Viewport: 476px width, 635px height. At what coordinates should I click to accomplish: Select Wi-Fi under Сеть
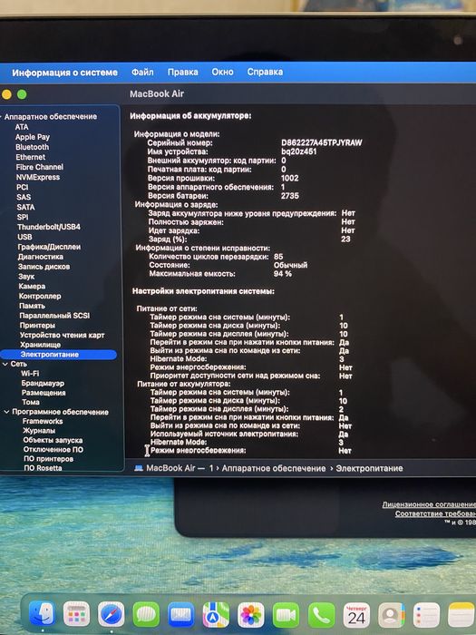(x=30, y=374)
